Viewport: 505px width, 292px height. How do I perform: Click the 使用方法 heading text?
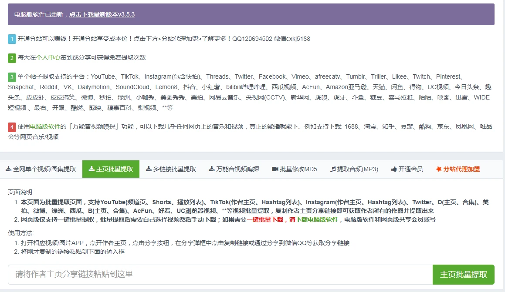point(20,233)
